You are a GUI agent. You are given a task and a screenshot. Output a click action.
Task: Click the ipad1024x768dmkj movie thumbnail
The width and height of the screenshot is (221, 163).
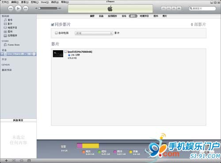point(58,54)
